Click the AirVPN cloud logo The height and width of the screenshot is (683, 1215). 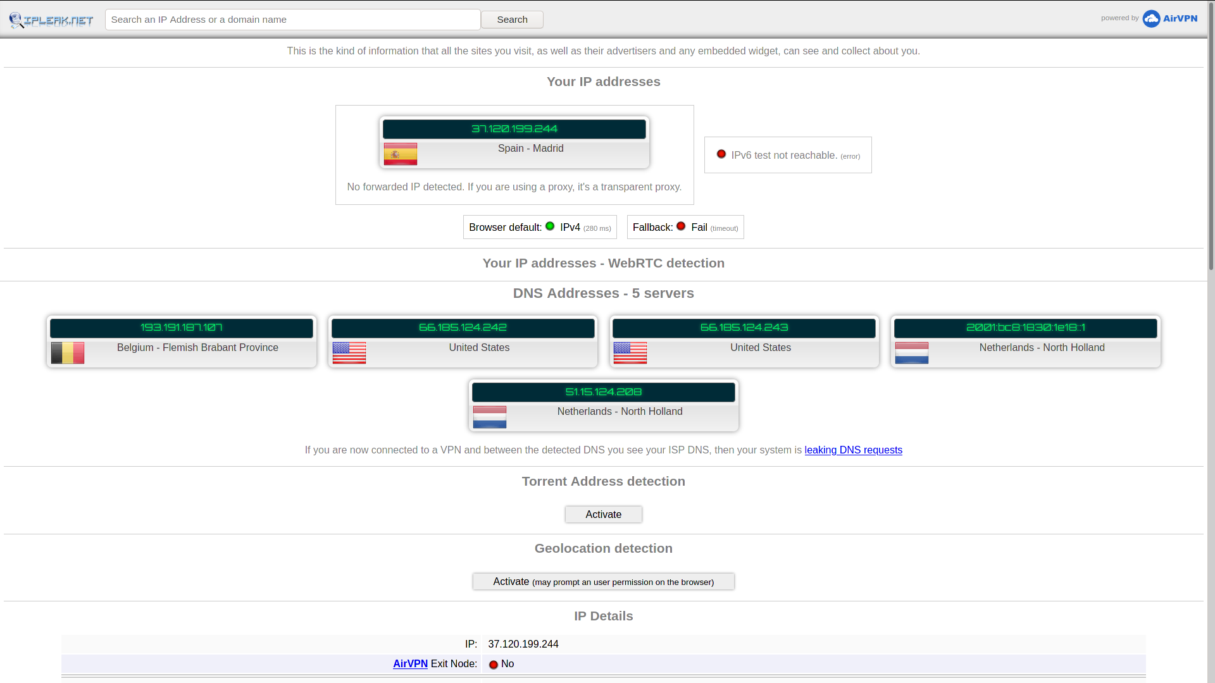1151,19
